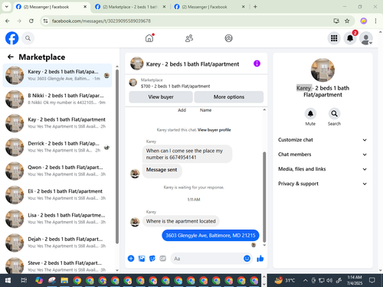Open the taskbar notification center icon
The image size is (383, 287).
point(372,280)
